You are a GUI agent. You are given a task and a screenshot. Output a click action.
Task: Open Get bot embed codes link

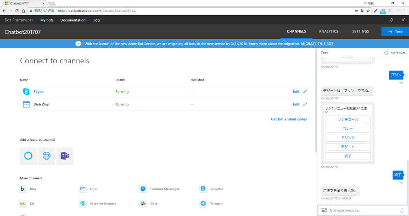289,119
